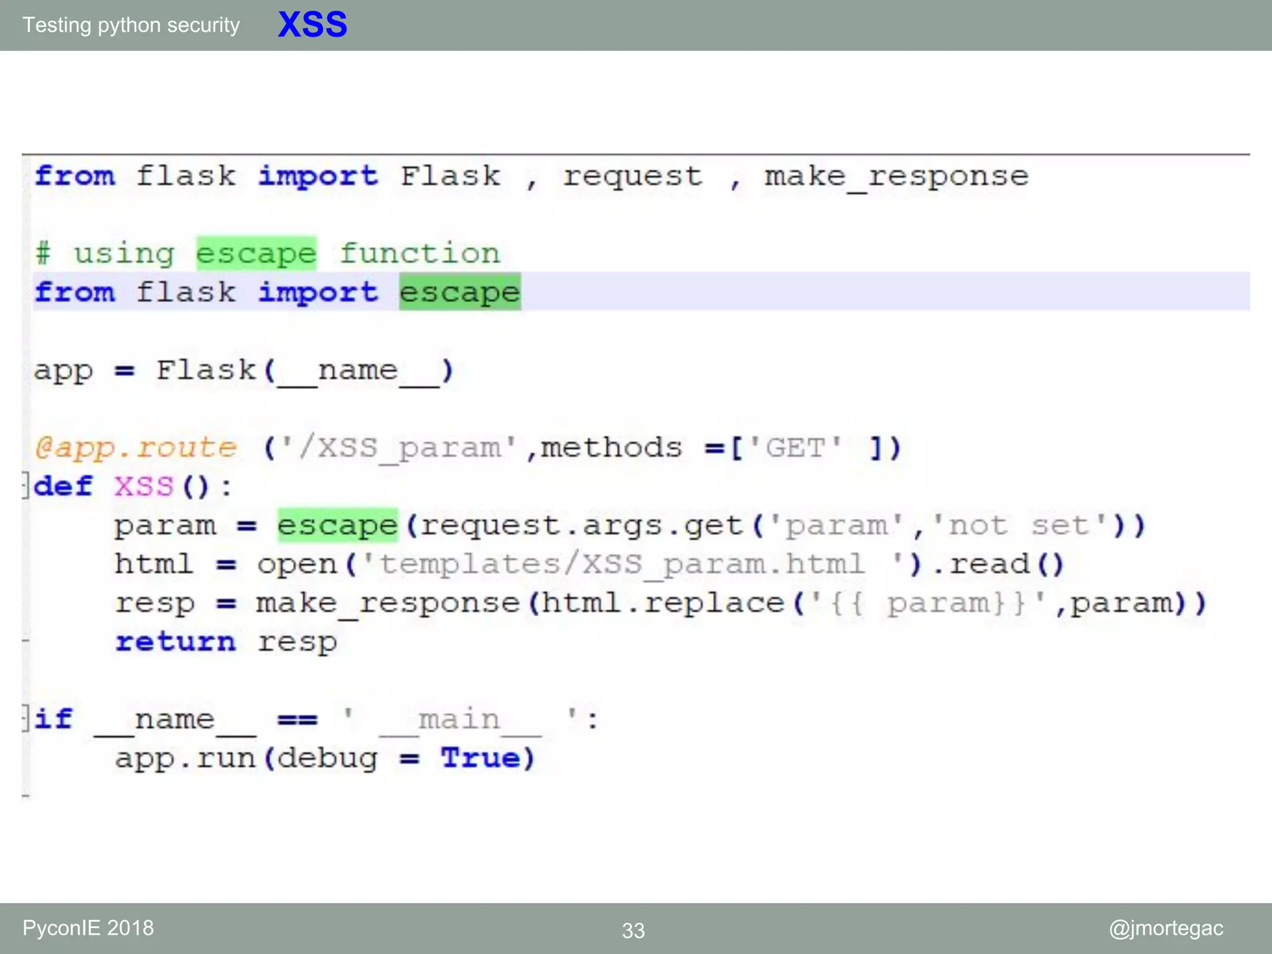Click the '__main__' string
Screen dimensions: 1272x954
click(x=460, y=720)
